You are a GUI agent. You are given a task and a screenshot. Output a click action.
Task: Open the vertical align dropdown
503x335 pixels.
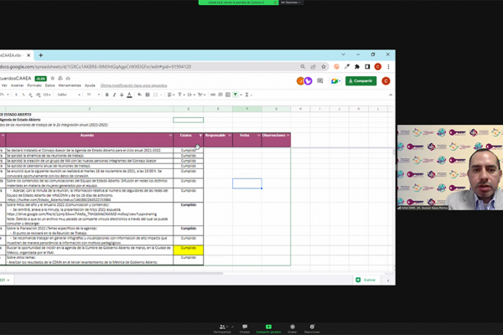pyautogui.click(x=181, y=95)
